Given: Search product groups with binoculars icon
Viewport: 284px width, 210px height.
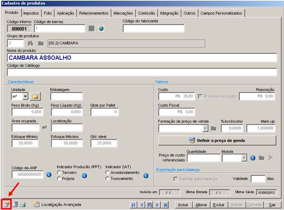Looking at the screenshot, I should (x=30, y=43).
